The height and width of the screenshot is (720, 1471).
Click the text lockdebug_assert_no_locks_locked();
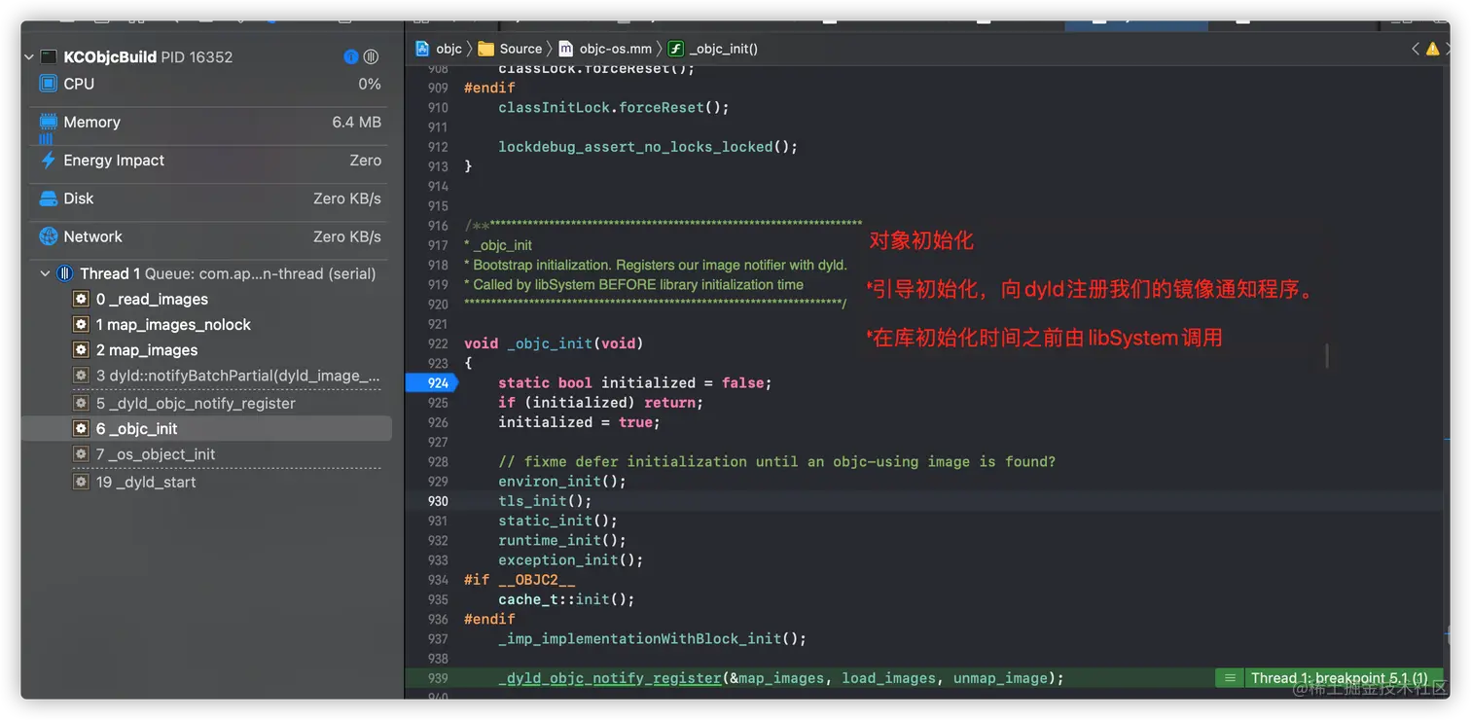pyautogui.click(x=648, y=147)
